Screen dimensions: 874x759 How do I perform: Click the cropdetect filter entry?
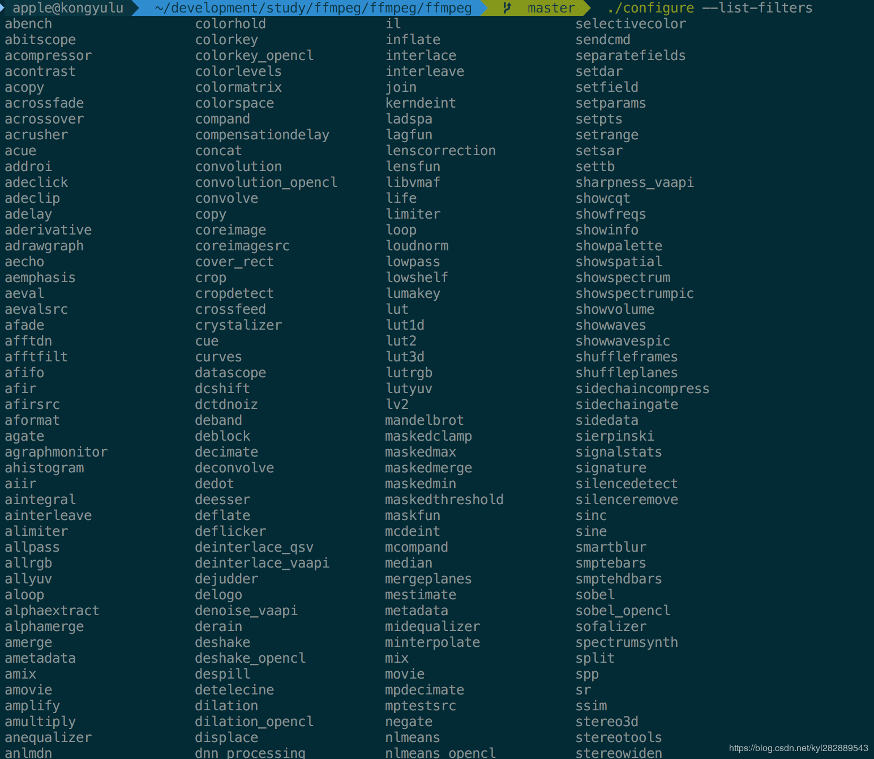pyautogui.click(x=234, y=293)
